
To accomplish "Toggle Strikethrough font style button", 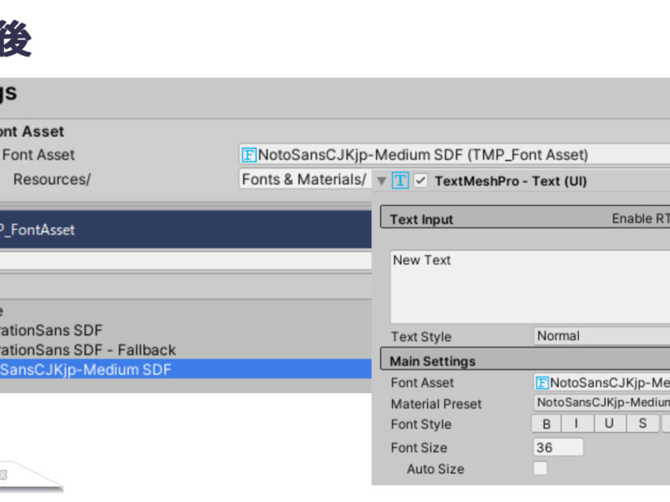I will 643,424.
